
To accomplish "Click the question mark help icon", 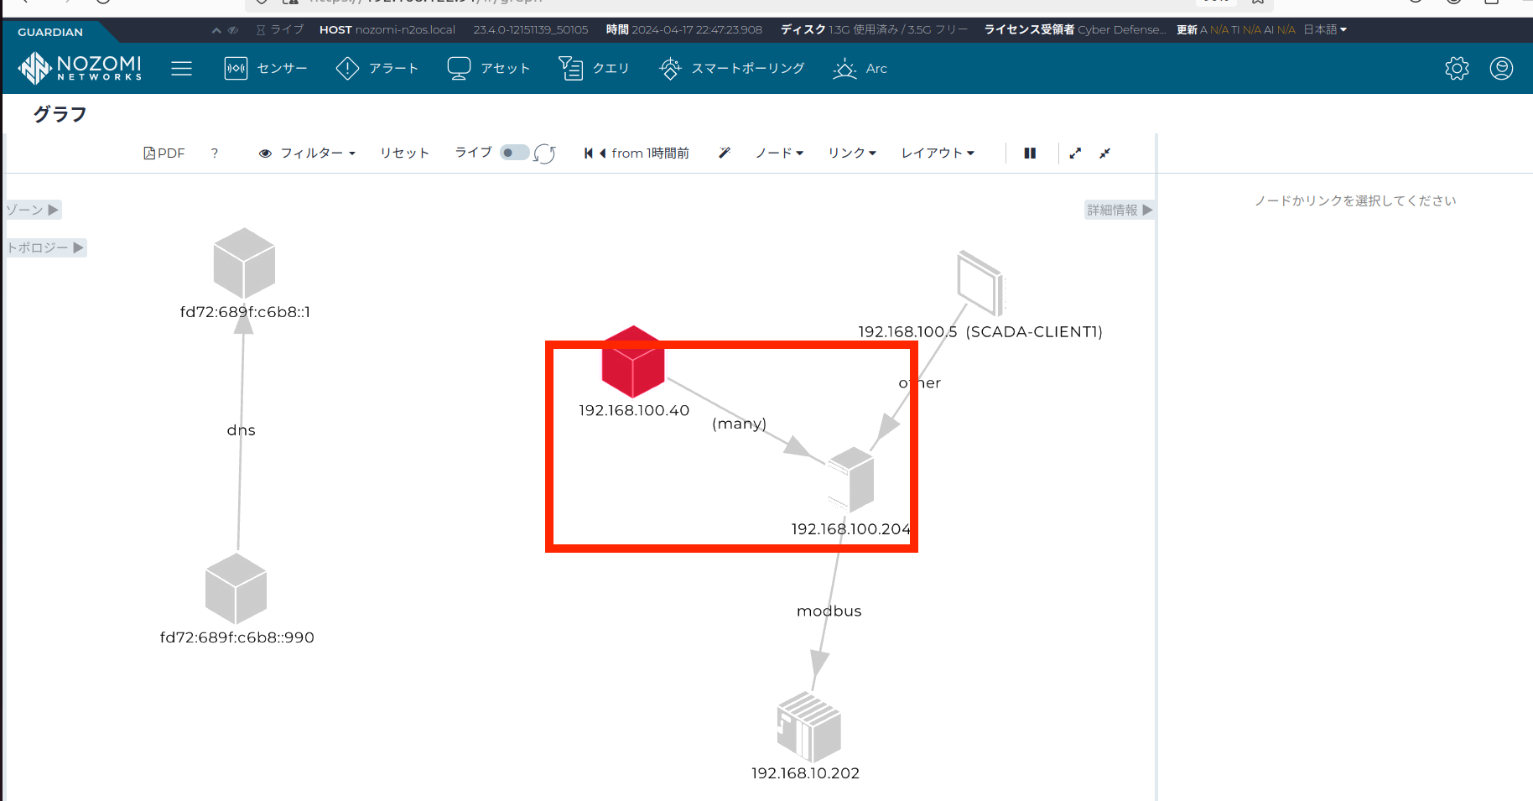I will click(215, 153).
